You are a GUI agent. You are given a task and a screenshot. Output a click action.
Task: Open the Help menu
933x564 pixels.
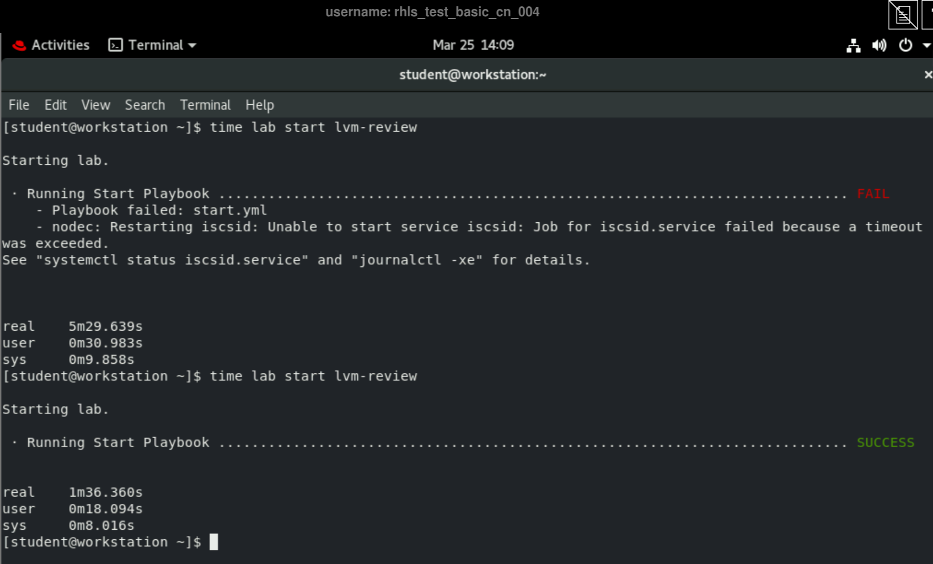pos(259,105)
